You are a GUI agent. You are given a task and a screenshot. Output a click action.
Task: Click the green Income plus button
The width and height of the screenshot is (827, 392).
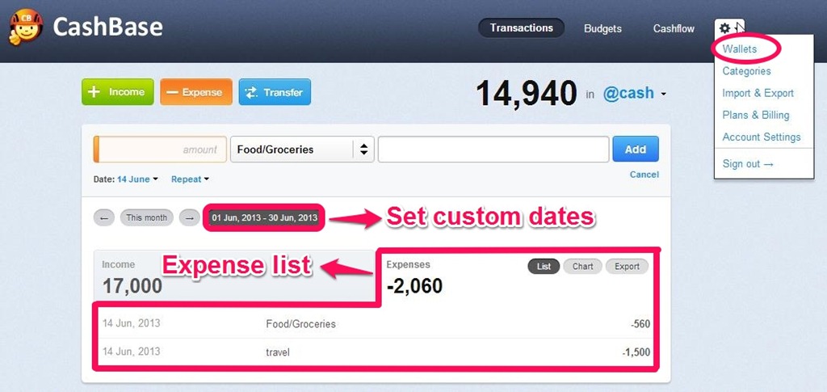117,92
